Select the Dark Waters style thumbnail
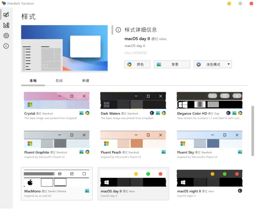Screen dimensions: 256x210 pos(133,100)
